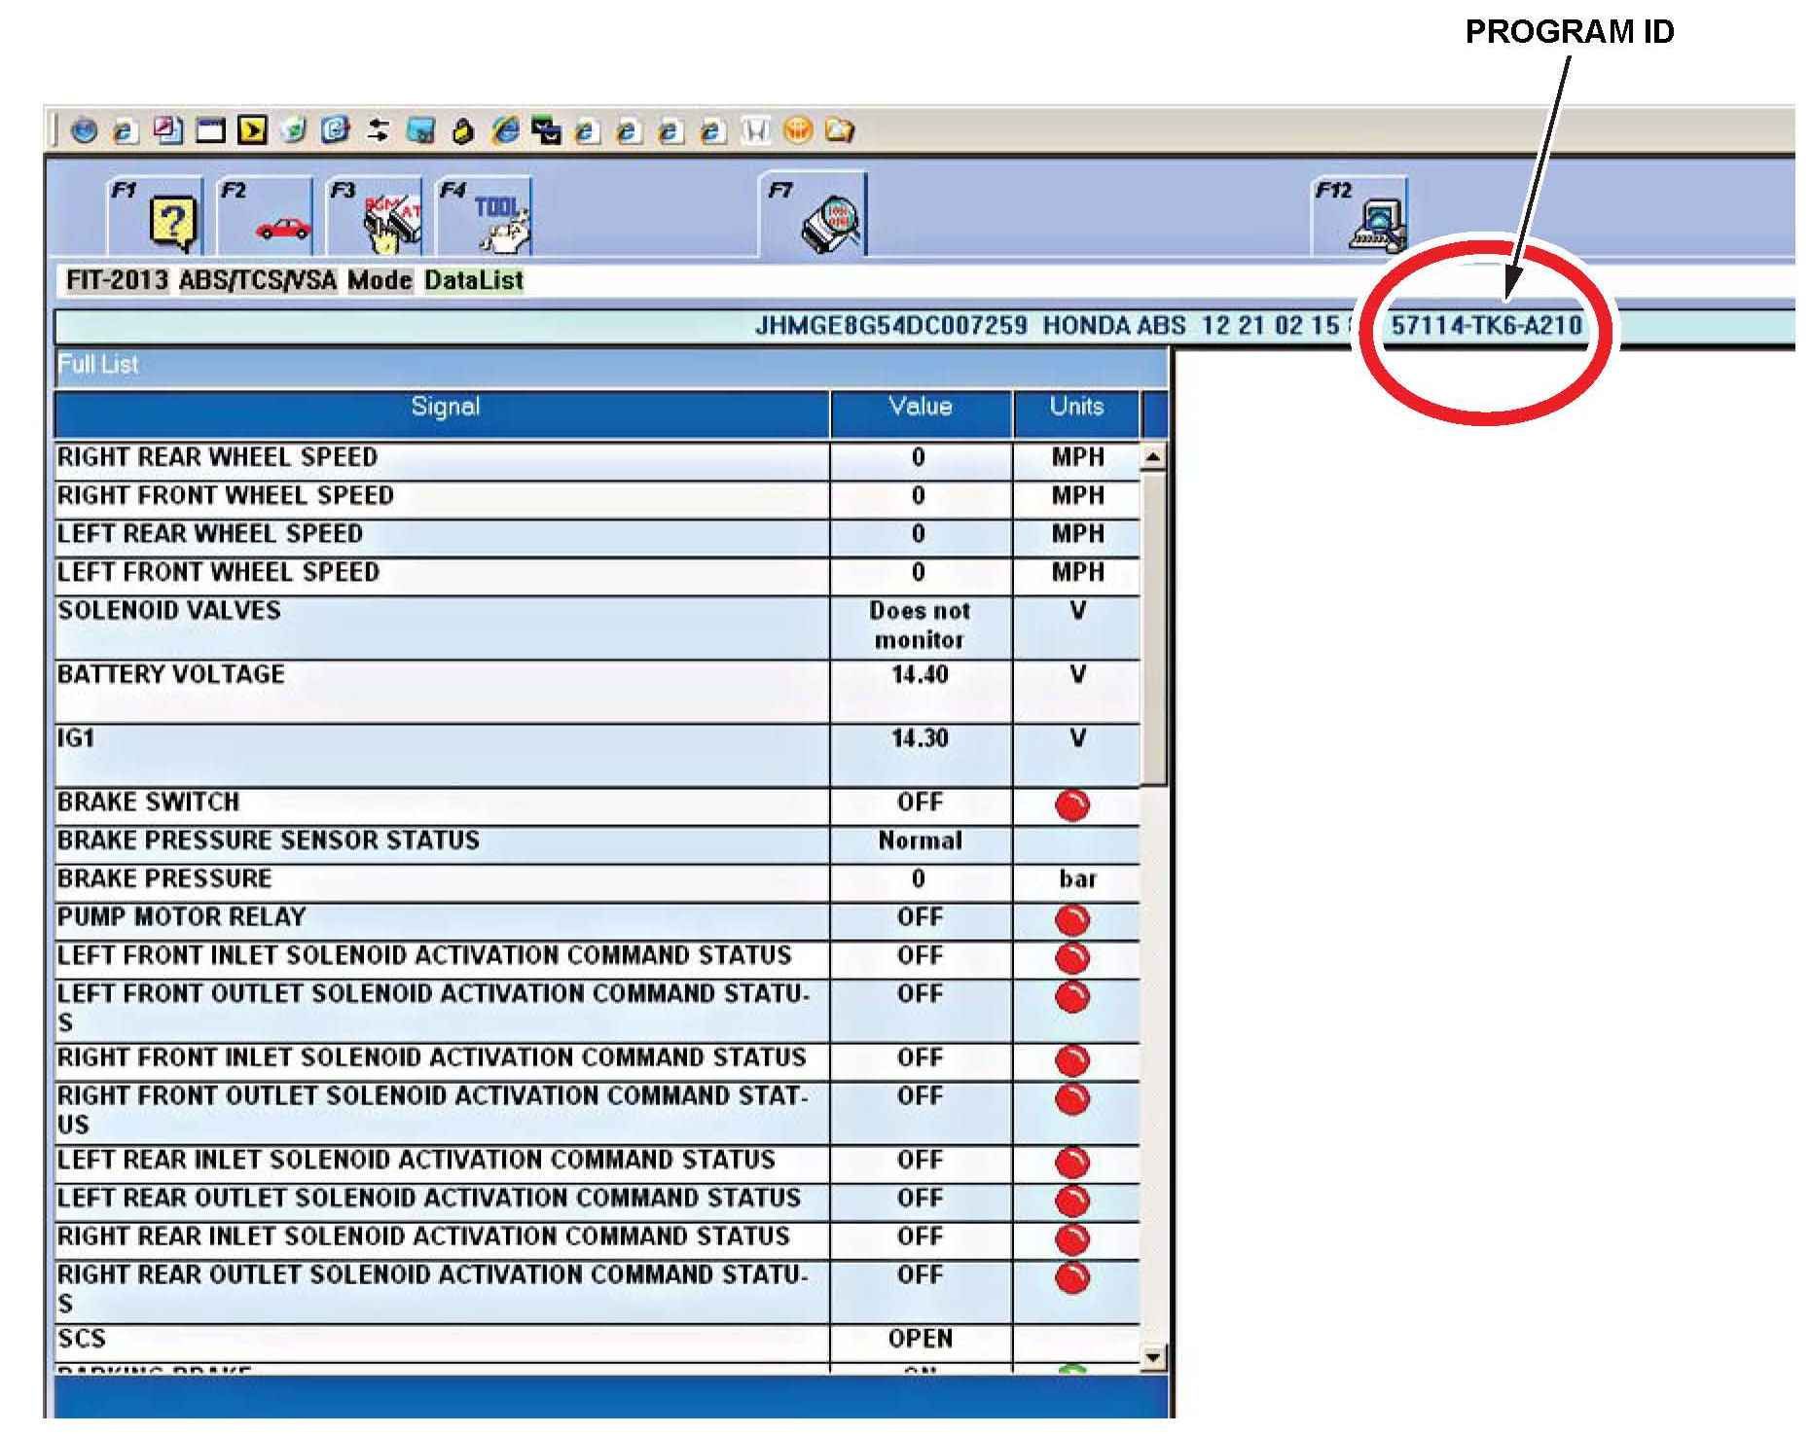1811x1434 pixels.
Task: Click the two-arrows swap toolbar icon
Action: tap(378, 130)
